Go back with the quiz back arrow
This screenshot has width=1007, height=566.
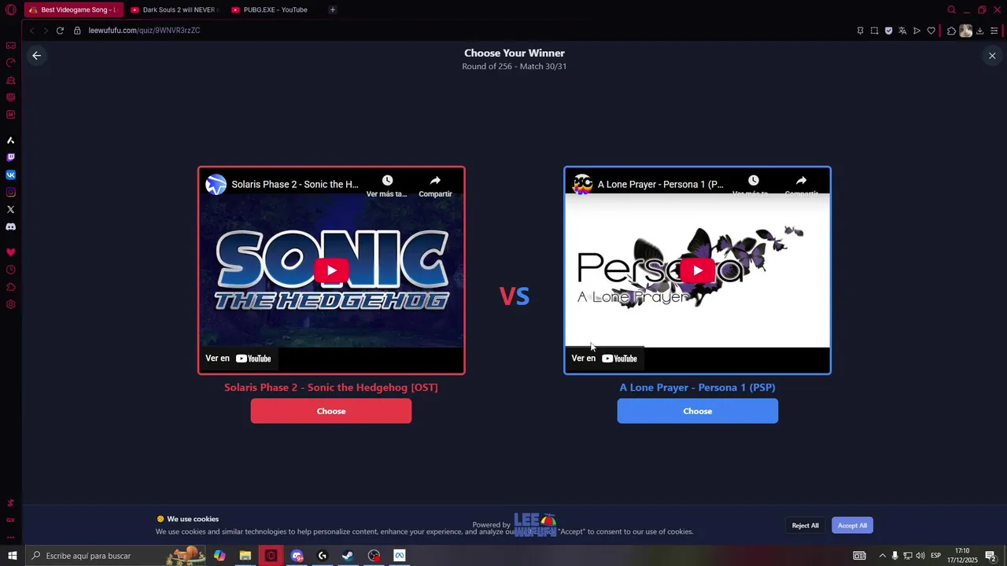36,56
